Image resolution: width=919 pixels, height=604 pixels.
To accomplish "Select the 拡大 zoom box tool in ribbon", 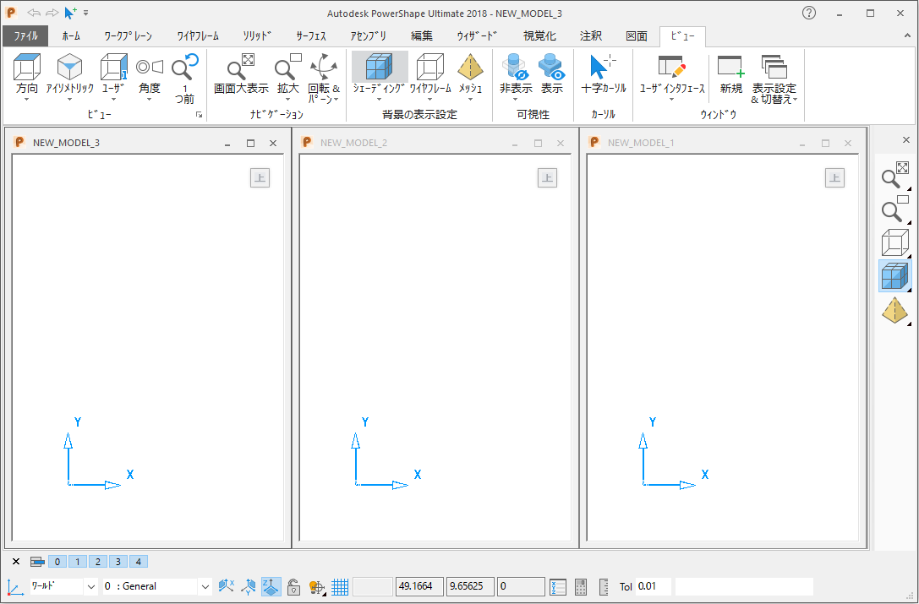I will [x=287, y=73].
